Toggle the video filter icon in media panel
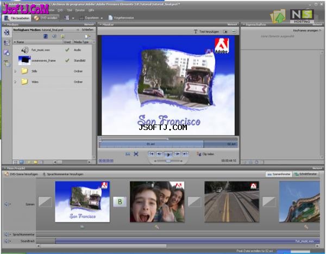Viewport: 326px width, 254px height. tap(46, 36)
